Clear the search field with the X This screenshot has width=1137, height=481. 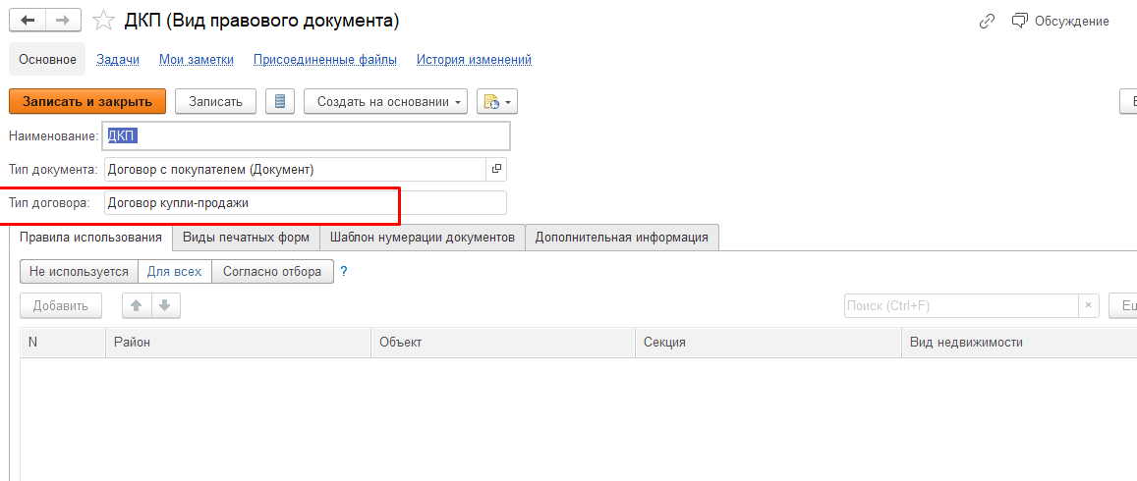pos(1088,305)
